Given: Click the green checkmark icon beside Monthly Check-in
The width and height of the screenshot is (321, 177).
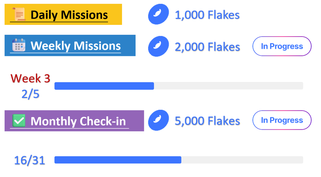Looking at the screenshot, I should point(19,121).
